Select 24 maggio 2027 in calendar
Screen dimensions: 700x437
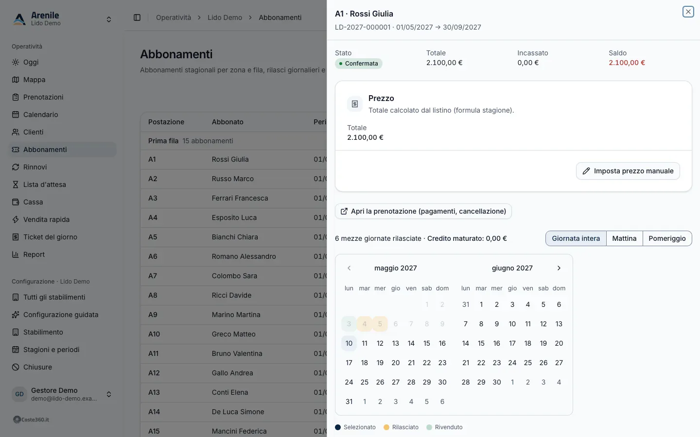[x=349, y=382]
